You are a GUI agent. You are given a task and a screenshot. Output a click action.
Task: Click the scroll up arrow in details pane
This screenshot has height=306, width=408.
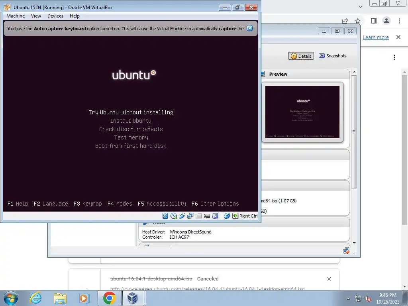(354, 72)
